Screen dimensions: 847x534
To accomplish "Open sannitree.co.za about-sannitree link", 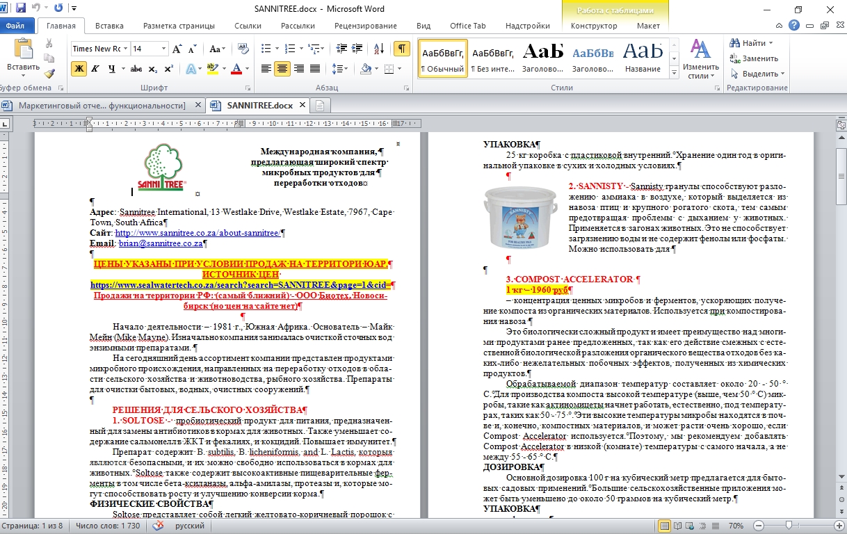I will [197, 234].
